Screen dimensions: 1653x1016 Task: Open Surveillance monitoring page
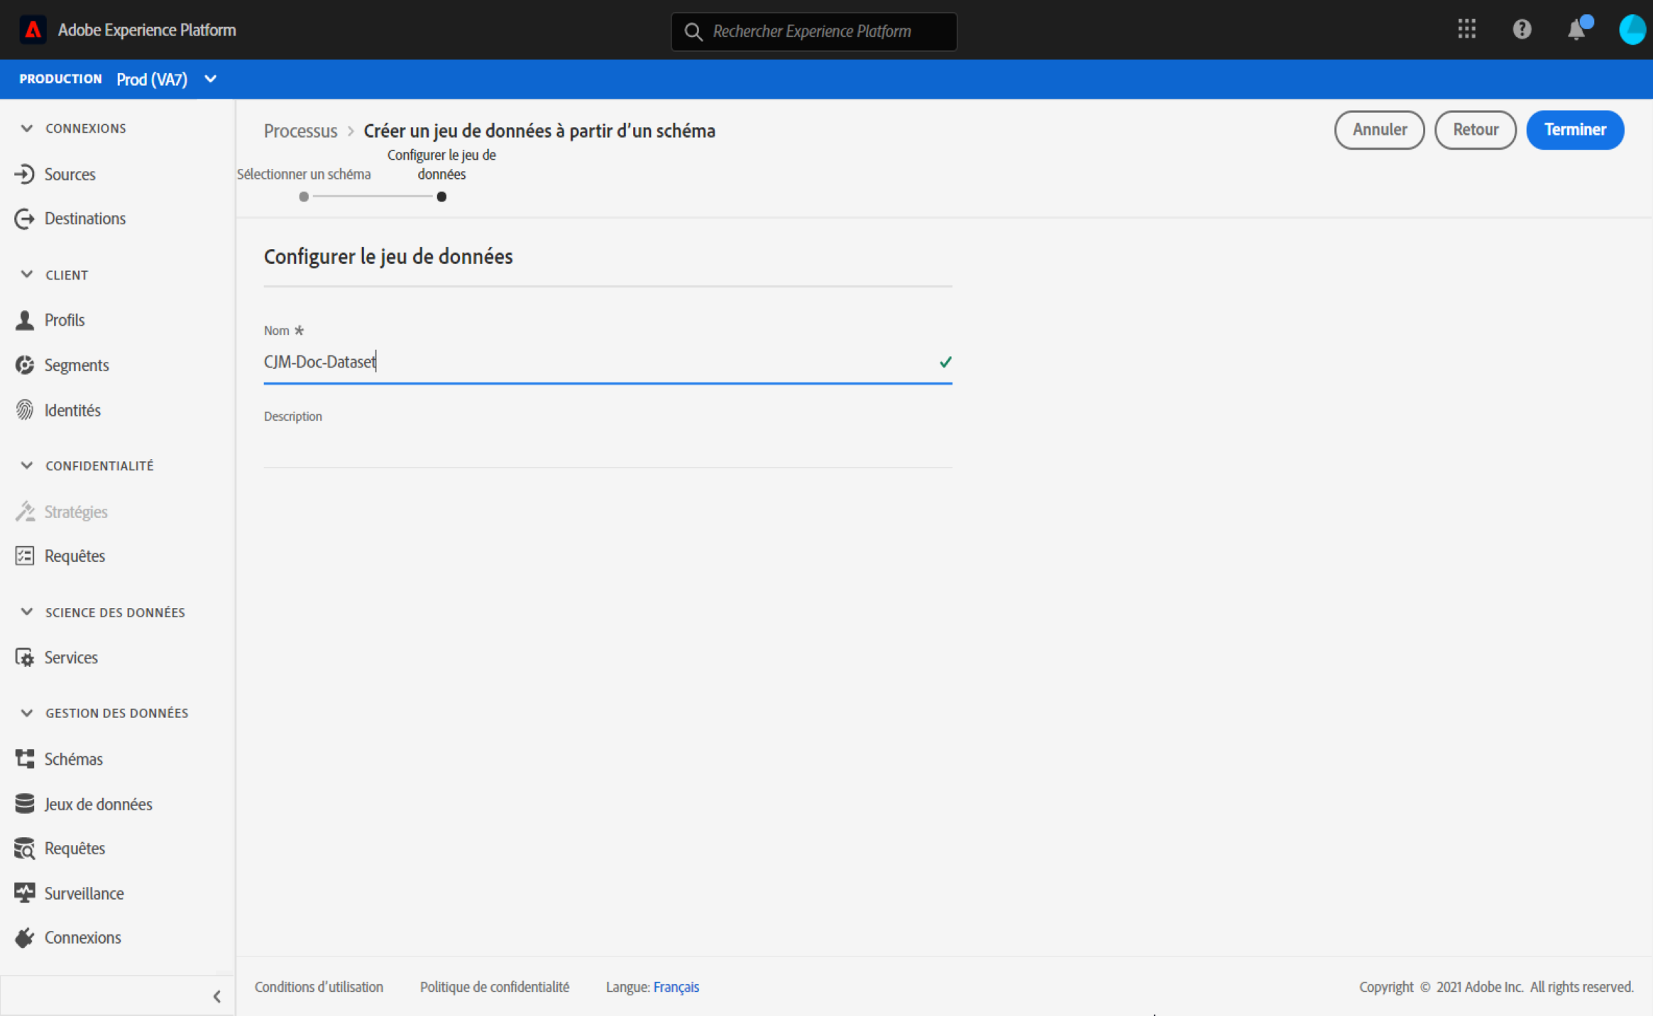coord(84,894)
